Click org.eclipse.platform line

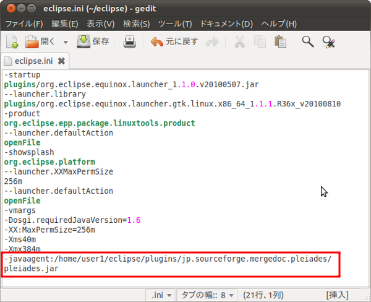(49, 162)
